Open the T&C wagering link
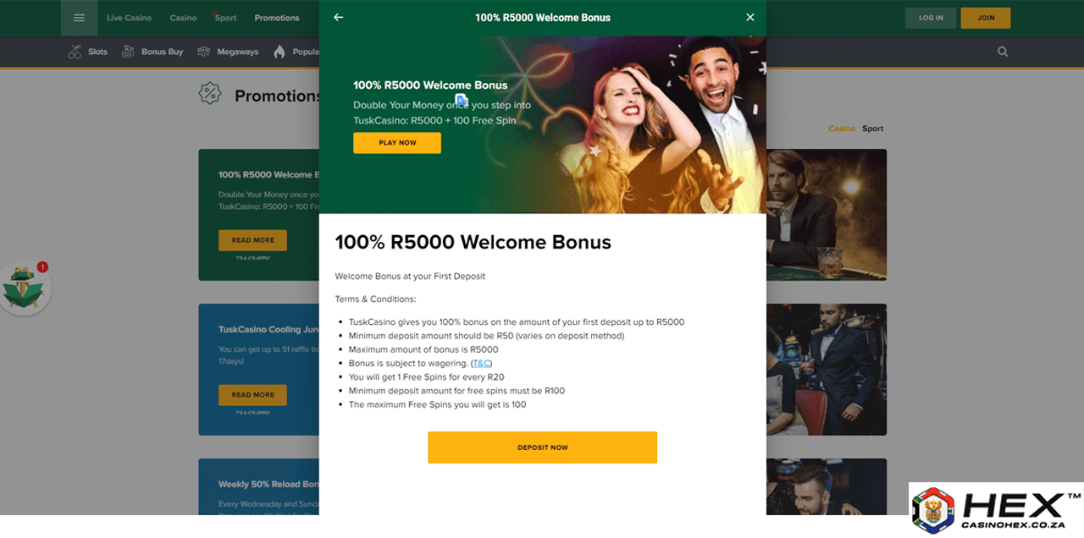 coord(482,364)
